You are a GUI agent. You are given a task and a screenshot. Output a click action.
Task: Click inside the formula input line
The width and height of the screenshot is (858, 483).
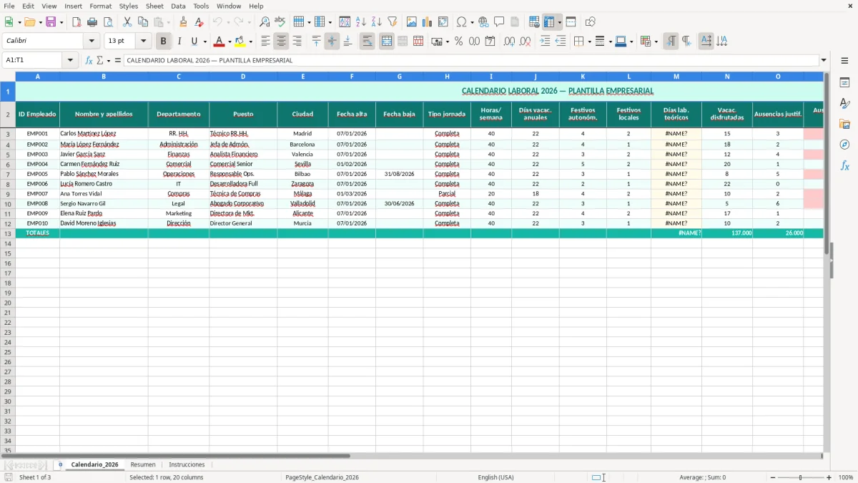(470, 60)
